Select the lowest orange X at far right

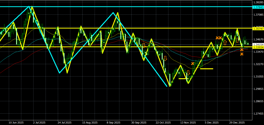click(x=242, y=54)
